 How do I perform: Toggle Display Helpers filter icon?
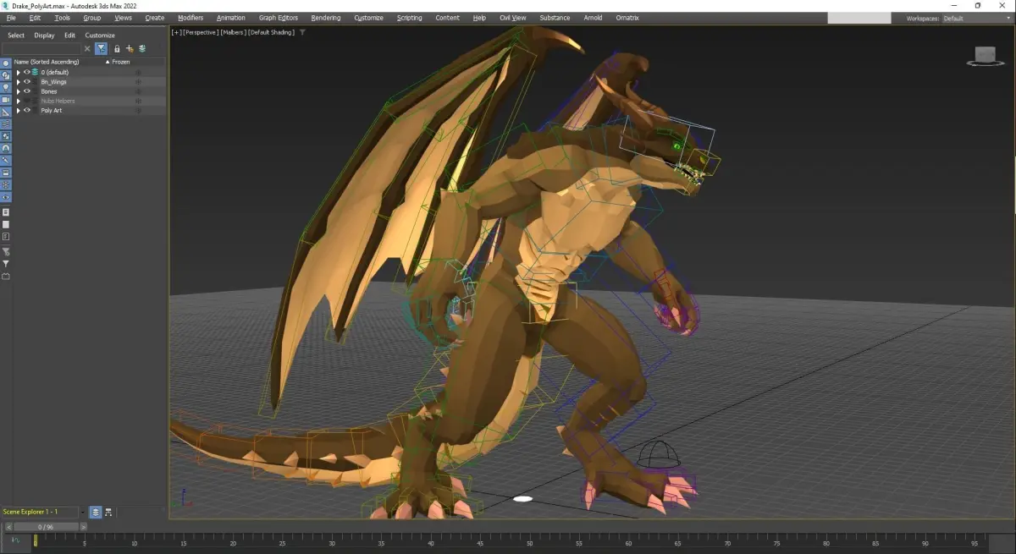click(6, 112)
